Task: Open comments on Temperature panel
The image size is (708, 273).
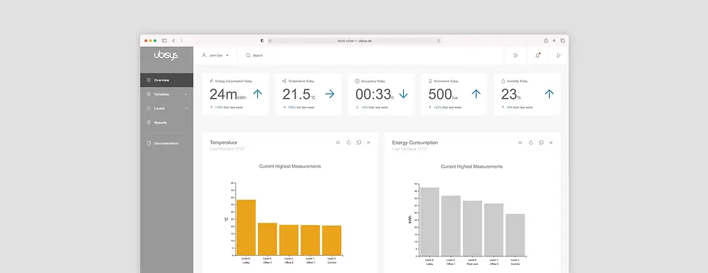Action: (x=358, y=143)
